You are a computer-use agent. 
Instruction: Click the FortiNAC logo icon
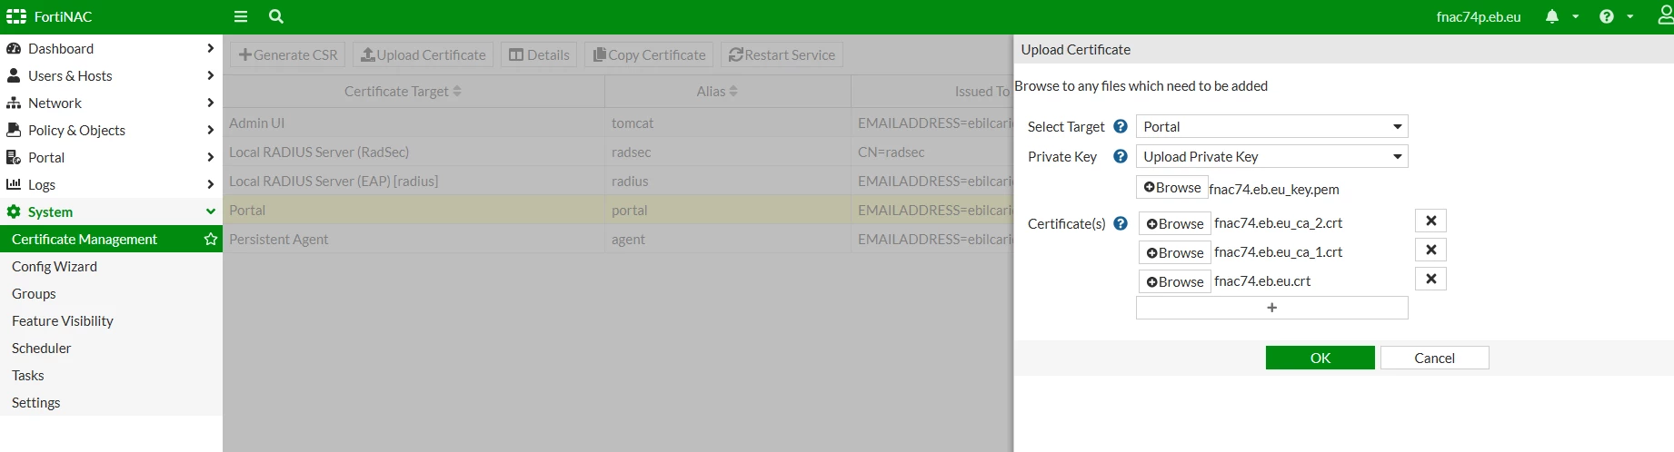coord(16,16)
